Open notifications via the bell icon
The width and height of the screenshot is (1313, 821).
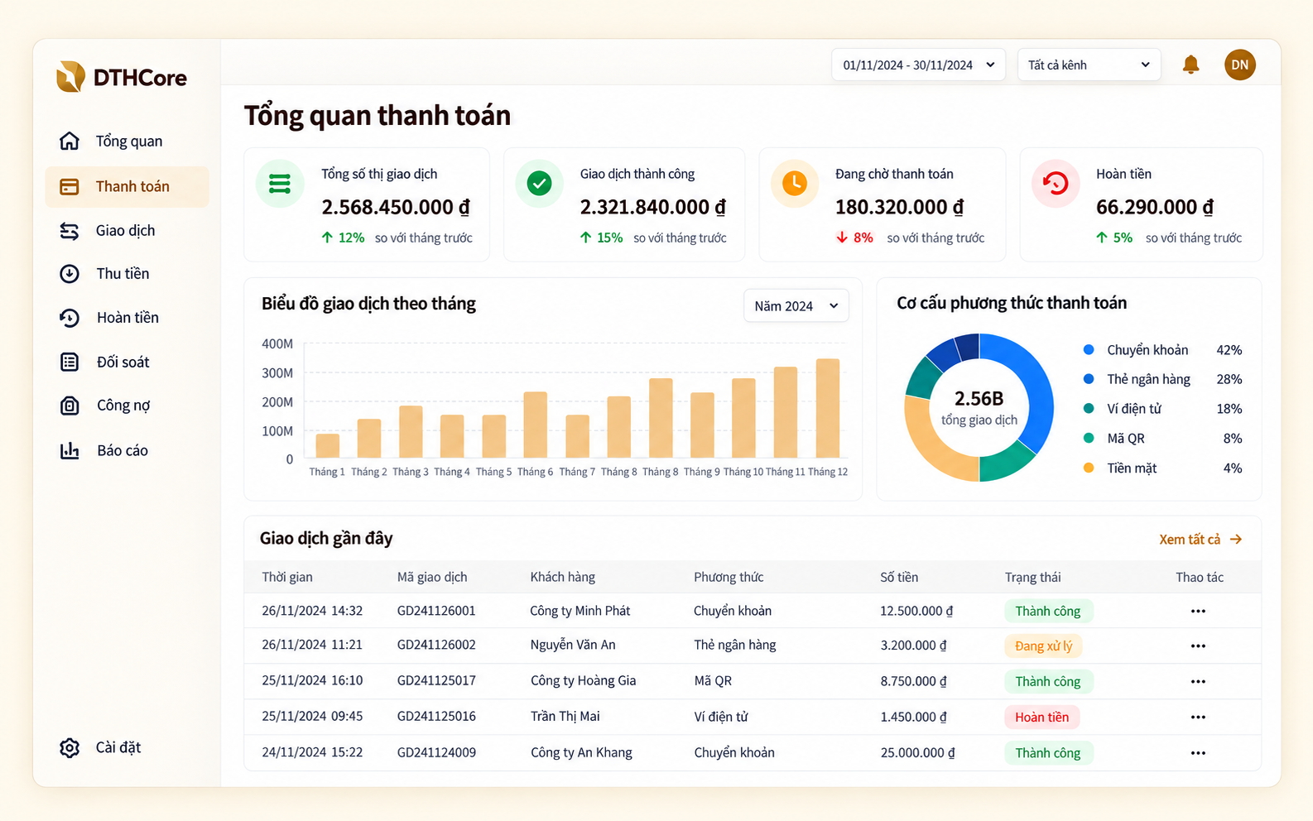point(1190,65)
